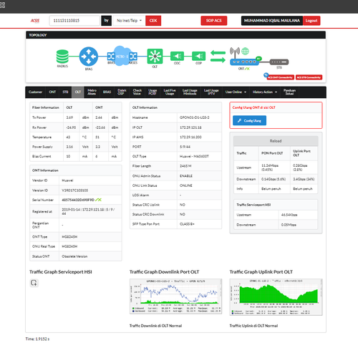Open the Check Voice tab

(137, 92)
